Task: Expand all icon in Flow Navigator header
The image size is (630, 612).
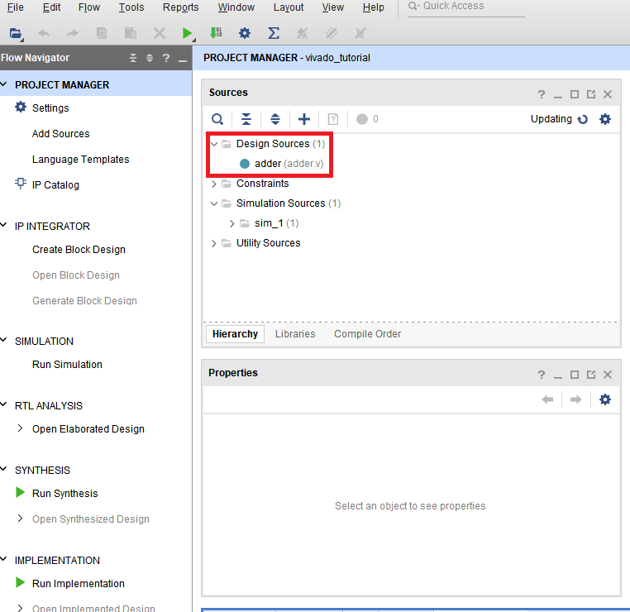Action: coord(150,58)
